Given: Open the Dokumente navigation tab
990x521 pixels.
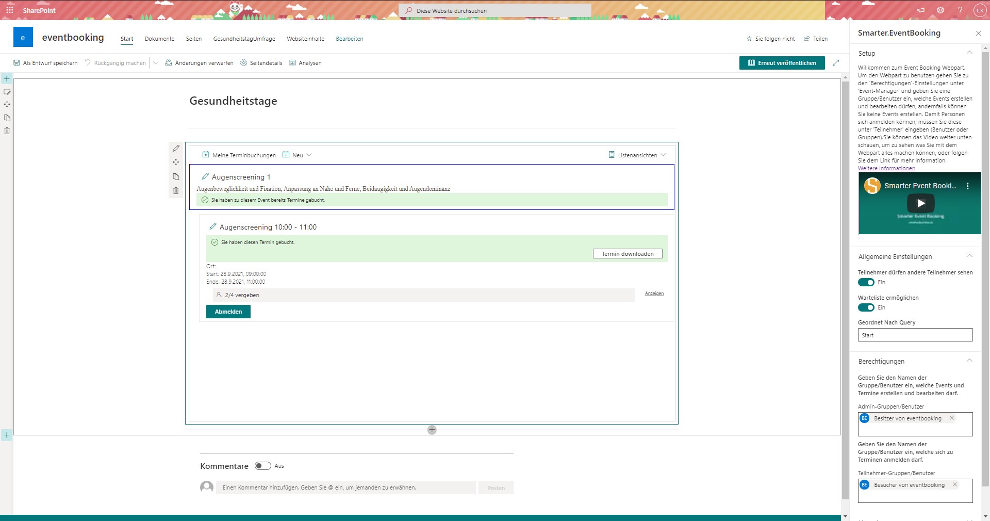Looking at the screenshot, I should [x=159, y=39].
